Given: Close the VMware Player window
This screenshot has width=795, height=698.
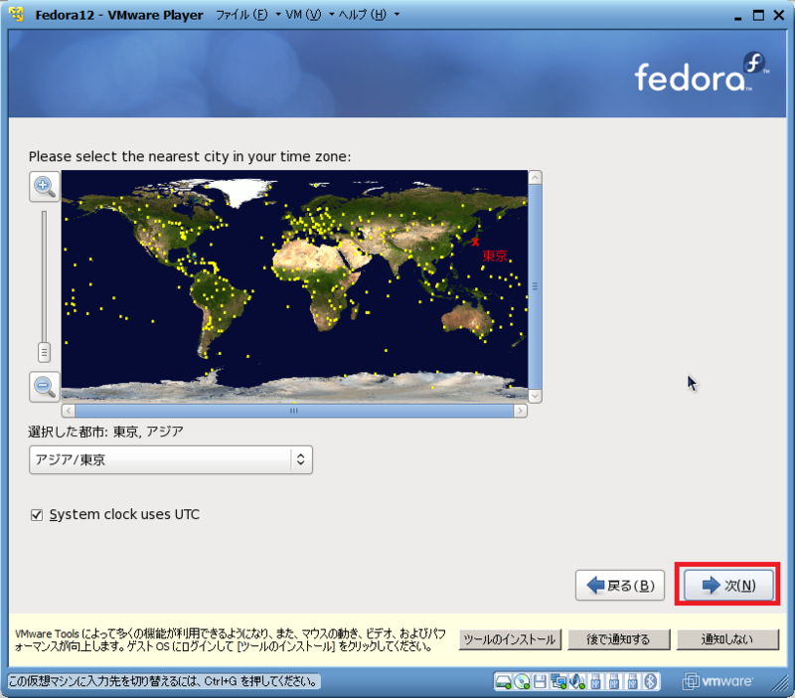Looking at the screenshot, I should tap(779, 15).
